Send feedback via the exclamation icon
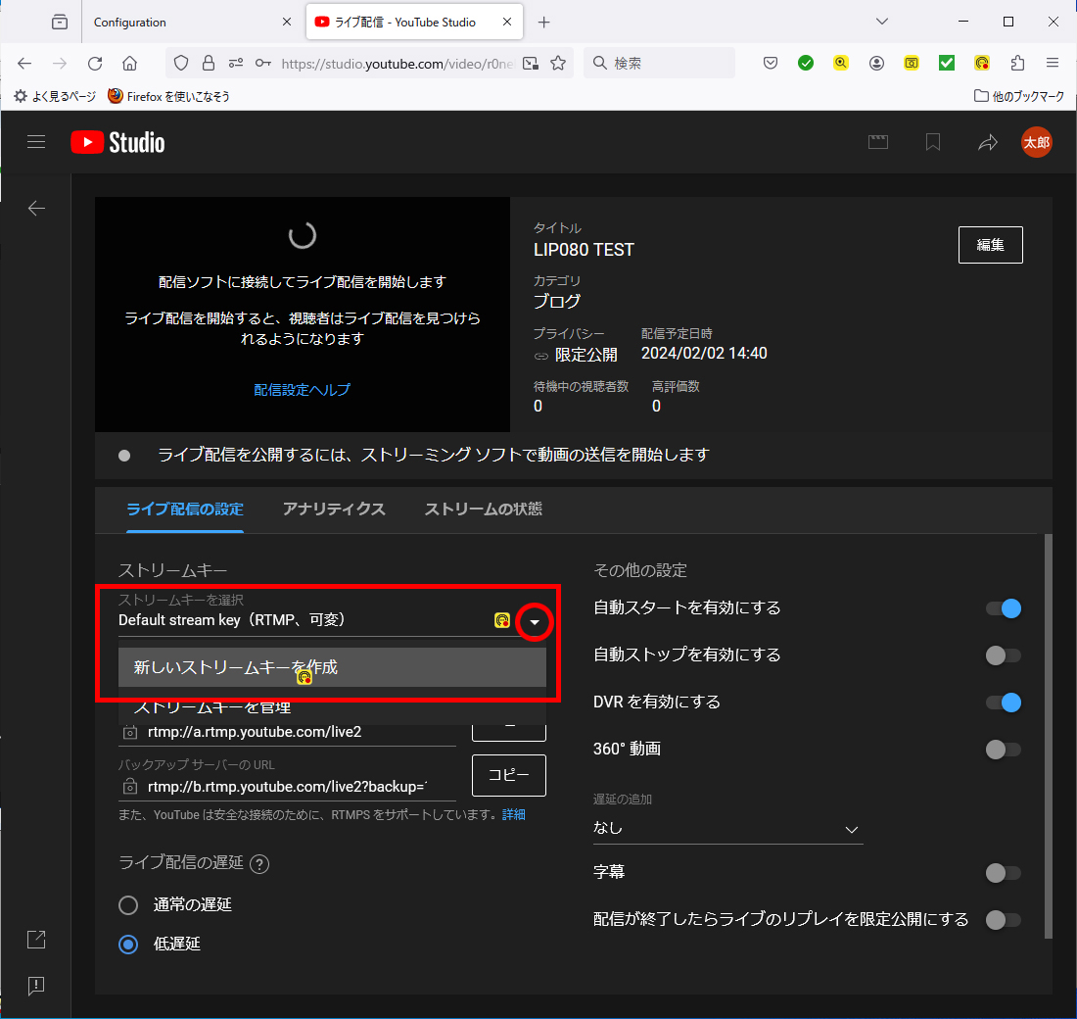 coord(36,986)
